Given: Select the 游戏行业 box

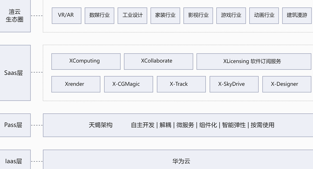Looking at the screenshot, I should (231, 15).
